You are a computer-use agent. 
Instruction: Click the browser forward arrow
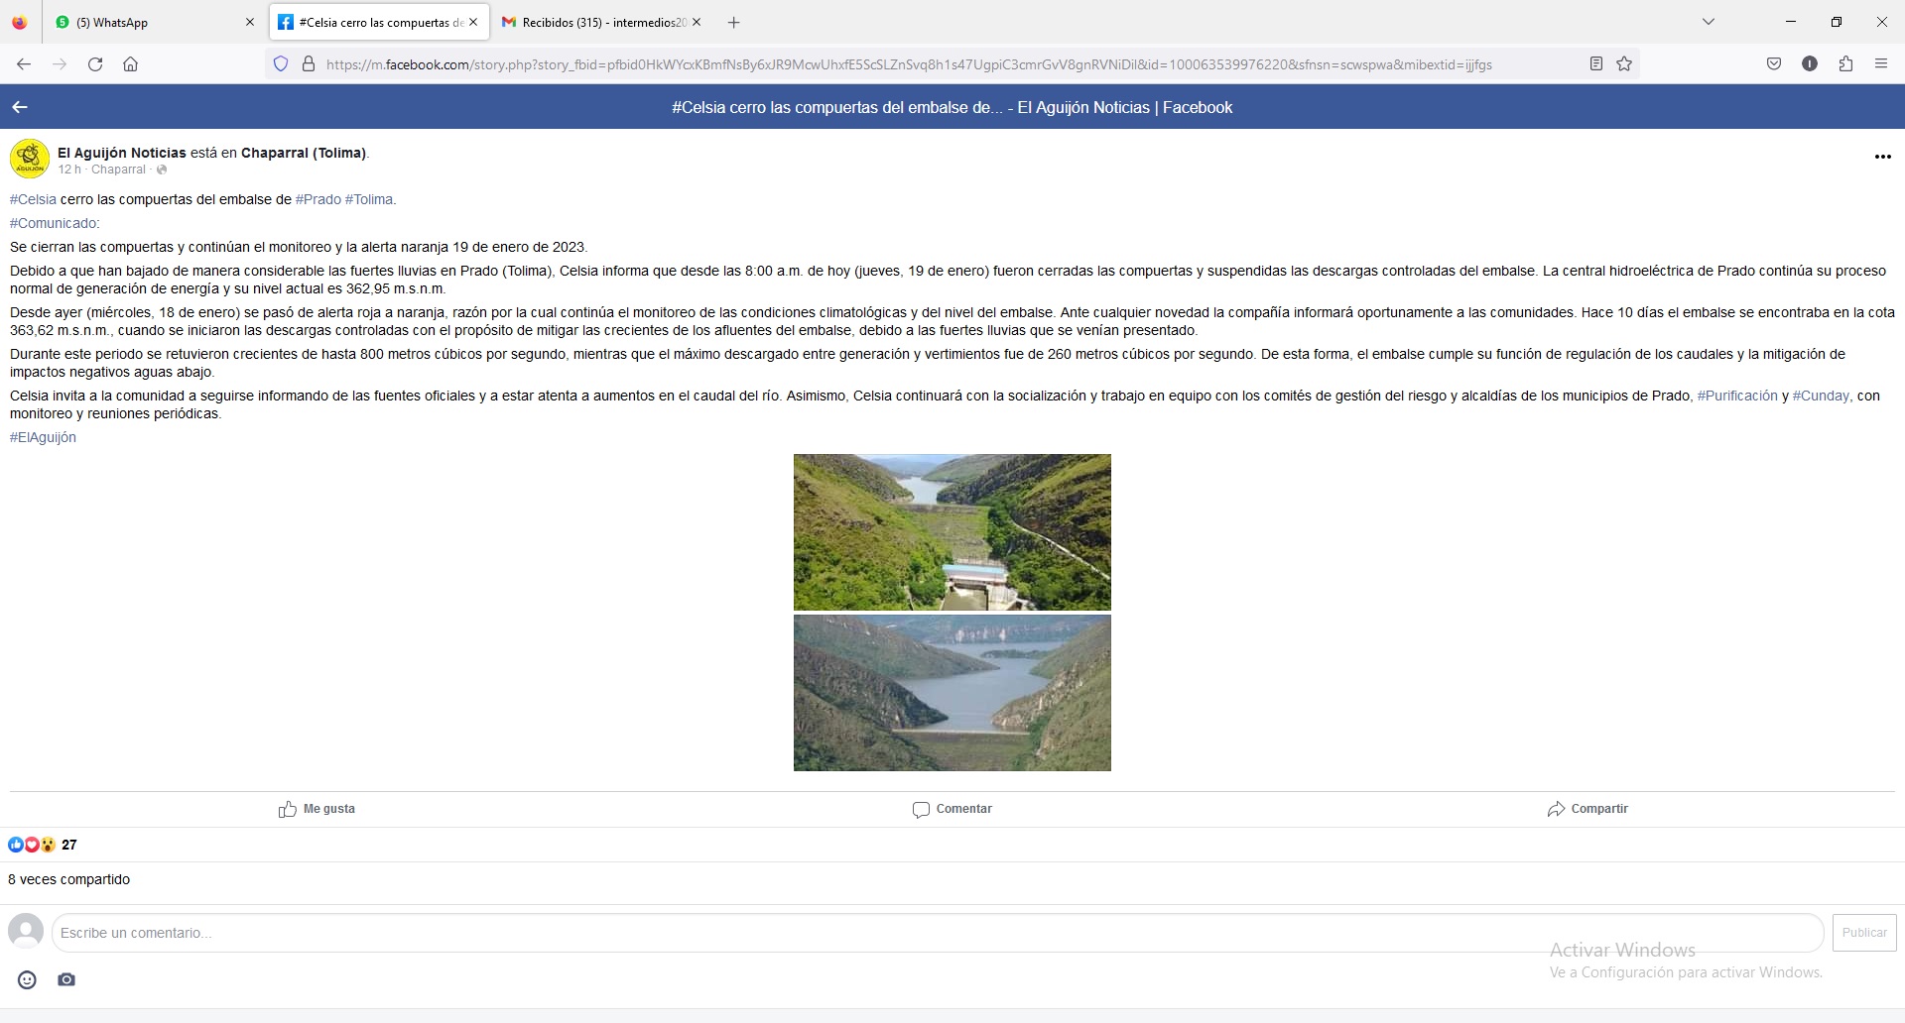60,64
